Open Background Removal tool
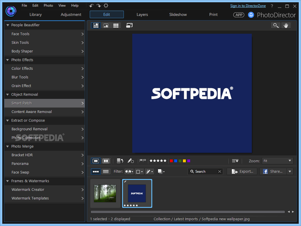The width and height of the screenshot is (301, 226). (x=45, y=129)
